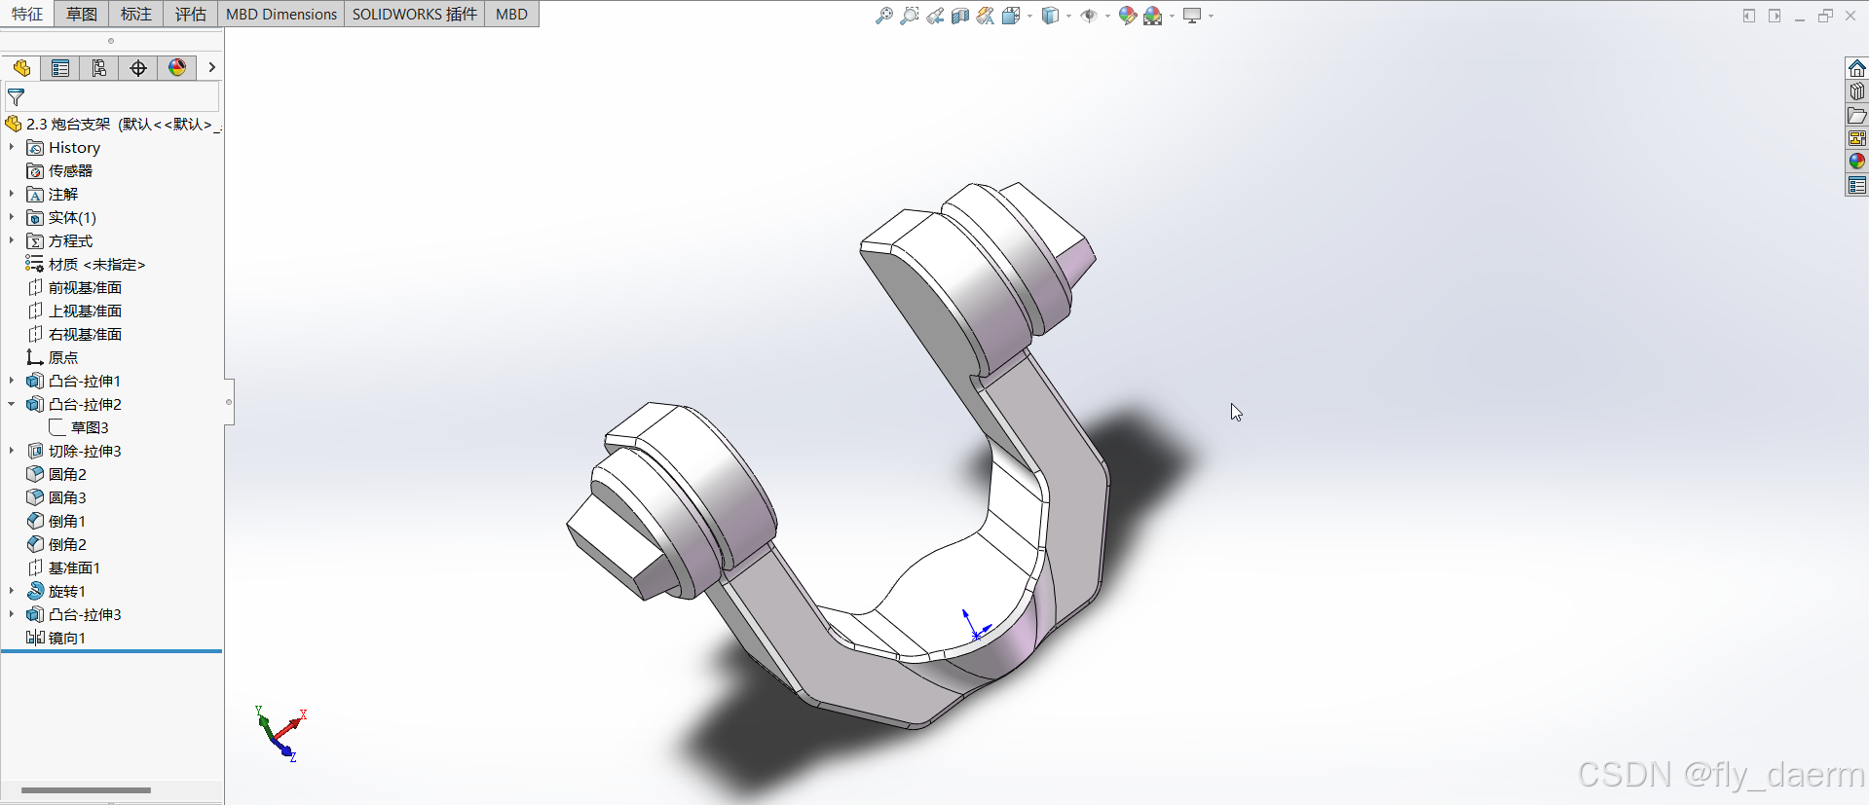Click the feature tree horizontal scrollbar
The image size is (1869, 805).
(86, 790)
